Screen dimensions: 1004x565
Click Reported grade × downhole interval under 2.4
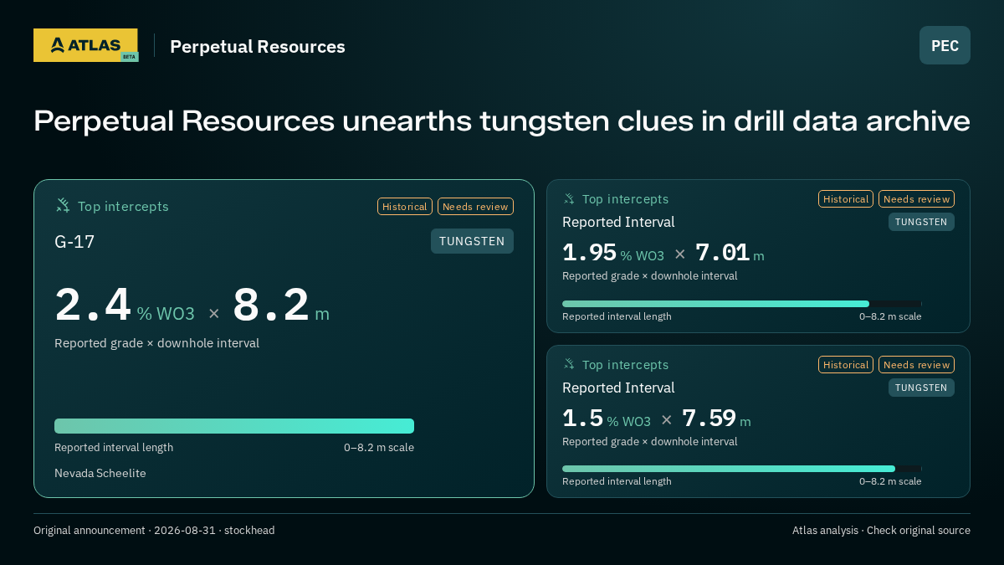click(x=156, y=343)
